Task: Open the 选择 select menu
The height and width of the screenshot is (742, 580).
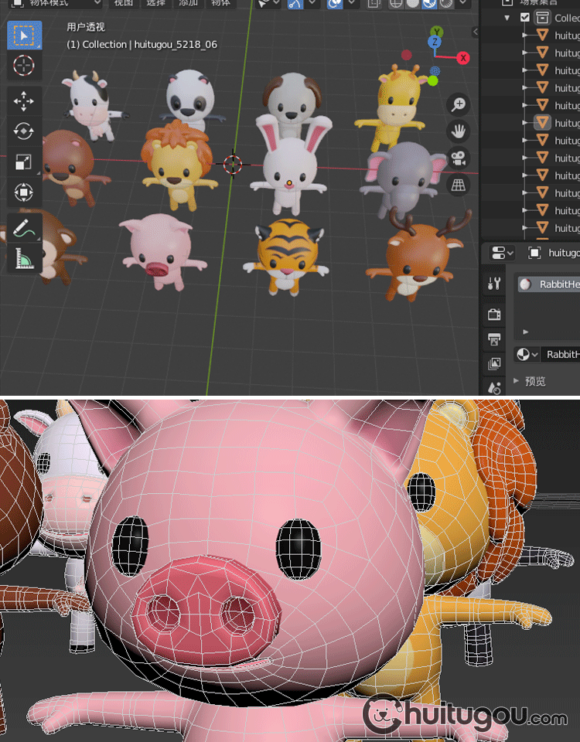Action: tap(155, 3)
